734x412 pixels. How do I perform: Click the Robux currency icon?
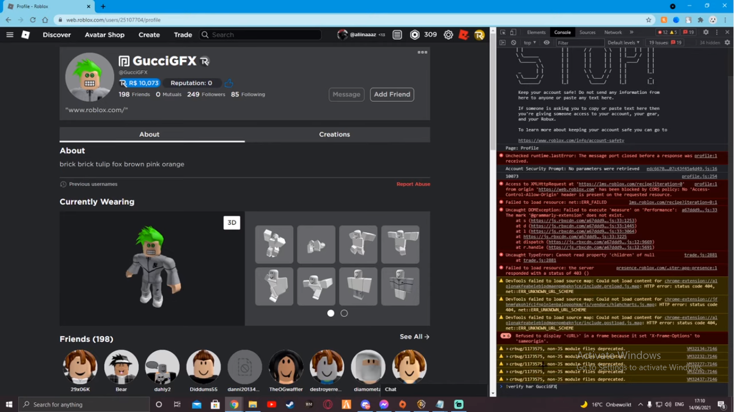[415, 35]
